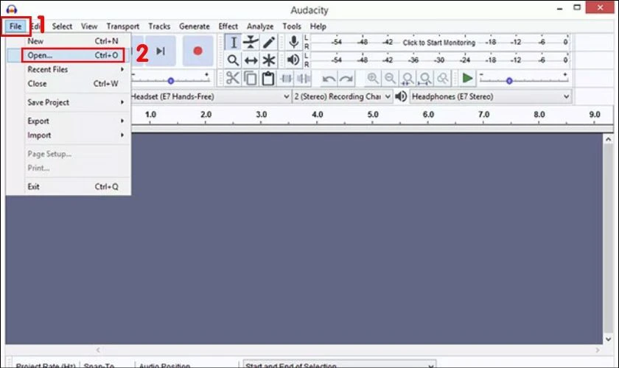Open the Help menu
The image size is (619, 368).
[318, 26]
